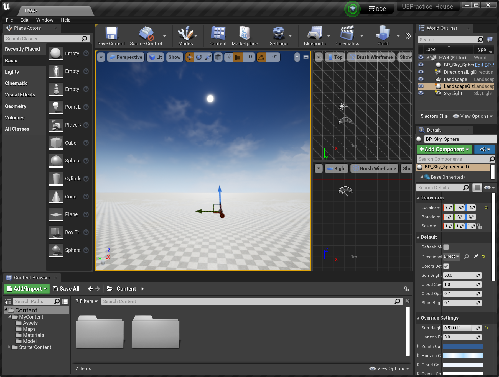Open the property matrix grid icon in Details
Screen dimensions: 499x377
pyautogui.click(x=477, y=188)
